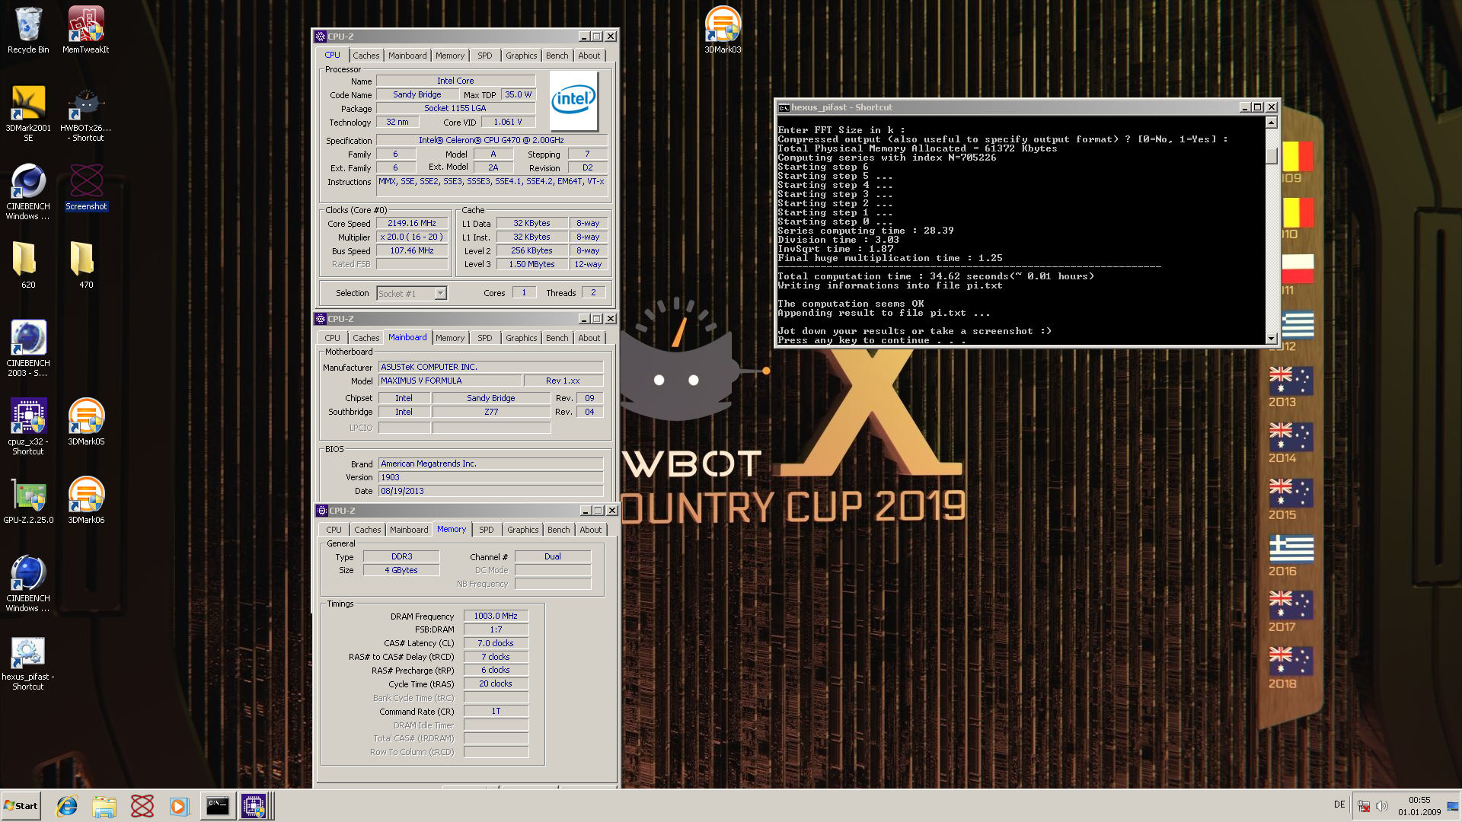Click scroll down arrow in hexus_pifast window
Screen dimensions: 1462x822
1271,339
